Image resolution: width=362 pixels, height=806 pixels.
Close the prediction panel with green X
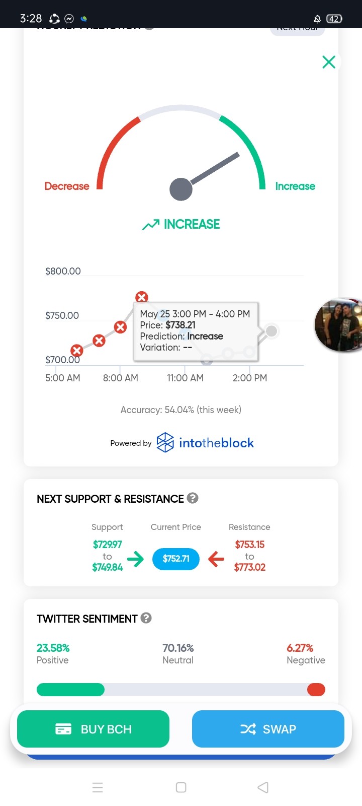pos(329,62)
